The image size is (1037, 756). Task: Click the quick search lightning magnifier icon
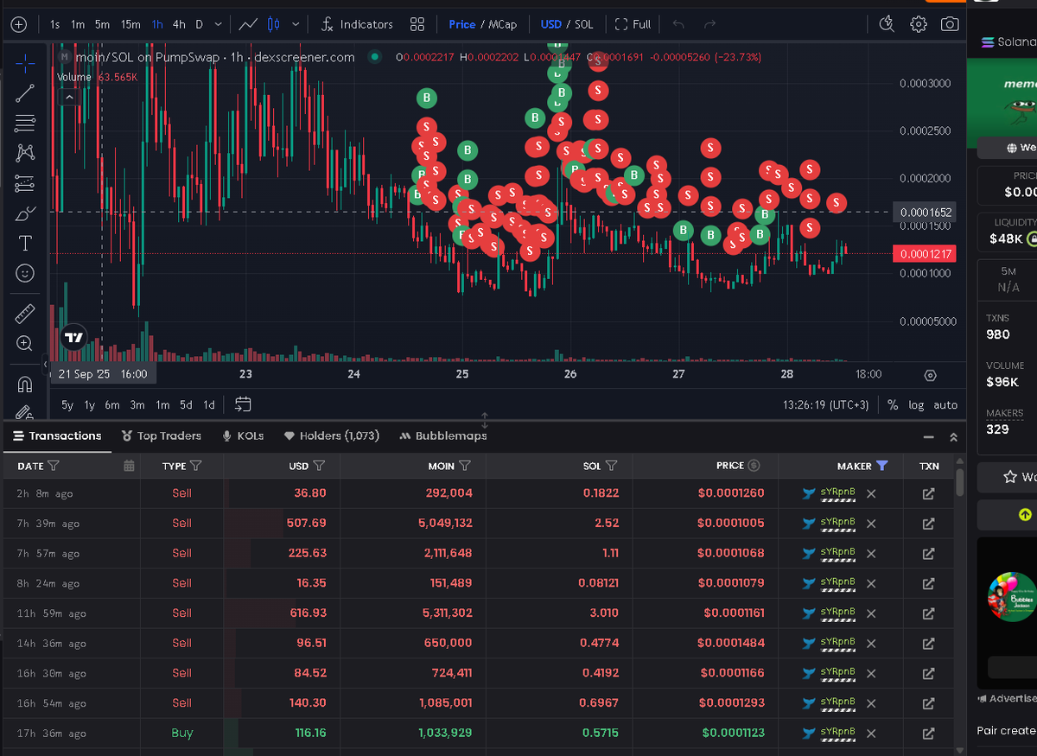(887, 24)
